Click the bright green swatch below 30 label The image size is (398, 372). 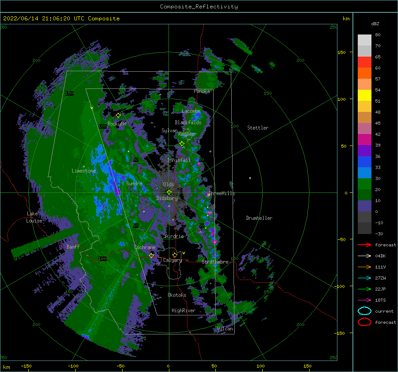click(x=364, y=184)
